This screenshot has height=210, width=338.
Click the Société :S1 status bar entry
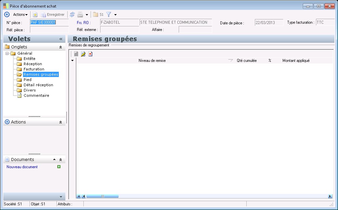click(x=13, y=204)
